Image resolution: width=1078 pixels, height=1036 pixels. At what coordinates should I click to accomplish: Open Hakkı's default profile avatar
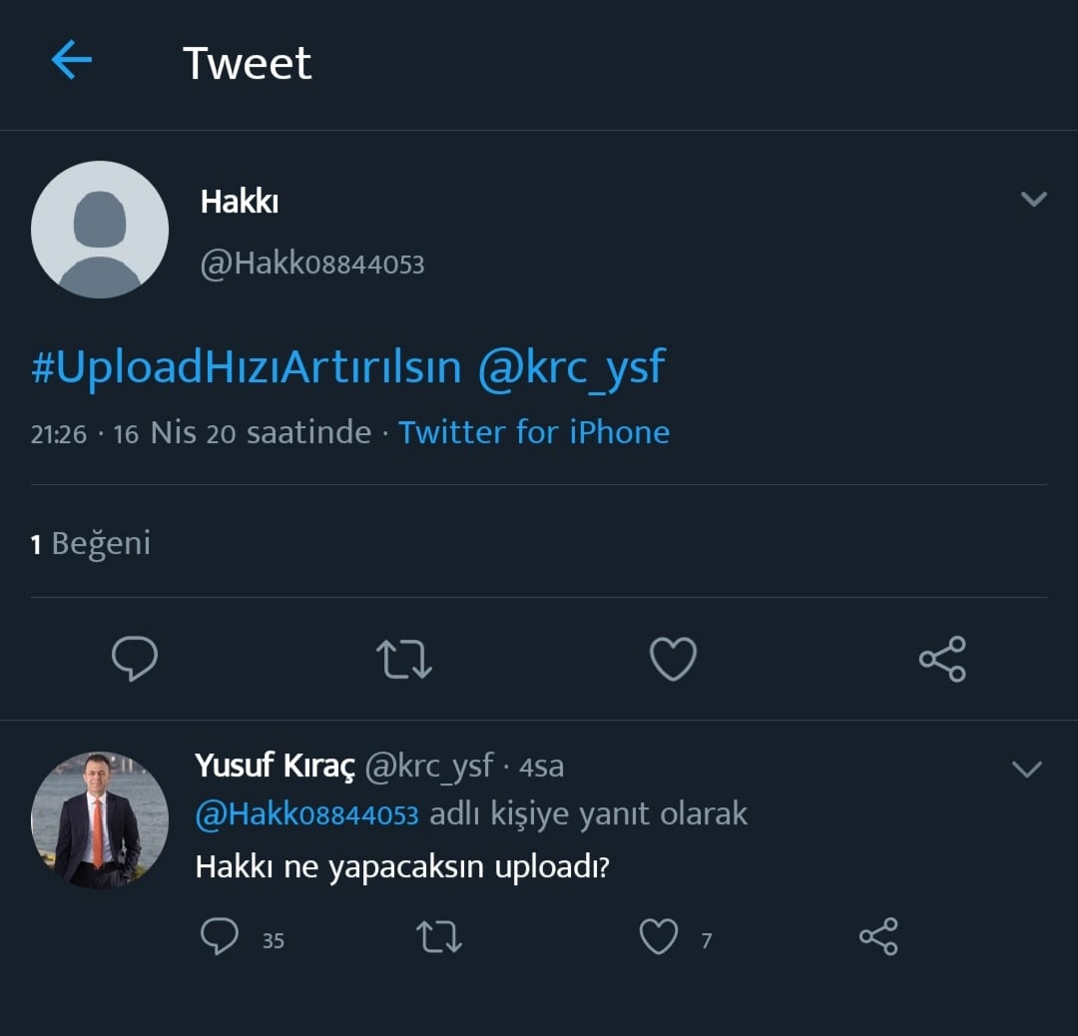100,230
